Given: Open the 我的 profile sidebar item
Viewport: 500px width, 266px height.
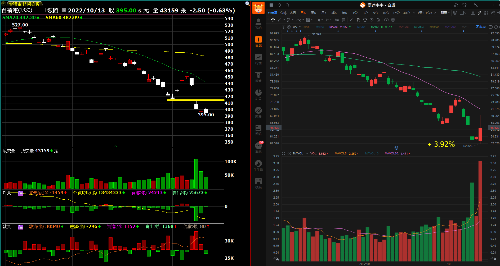Looking at the screenshot, I should click(x=258, y=24).
